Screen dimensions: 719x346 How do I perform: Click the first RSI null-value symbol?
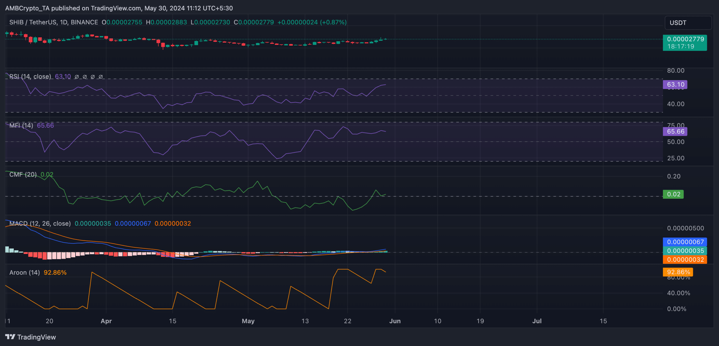(77, 77)
